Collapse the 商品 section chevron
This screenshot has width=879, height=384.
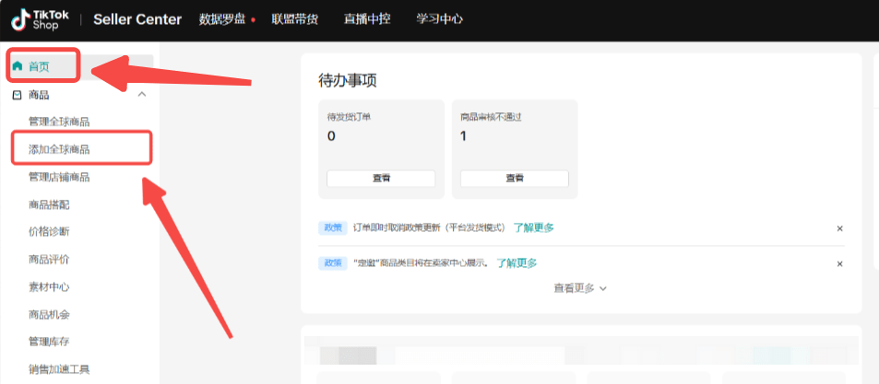tap(142, 95)
